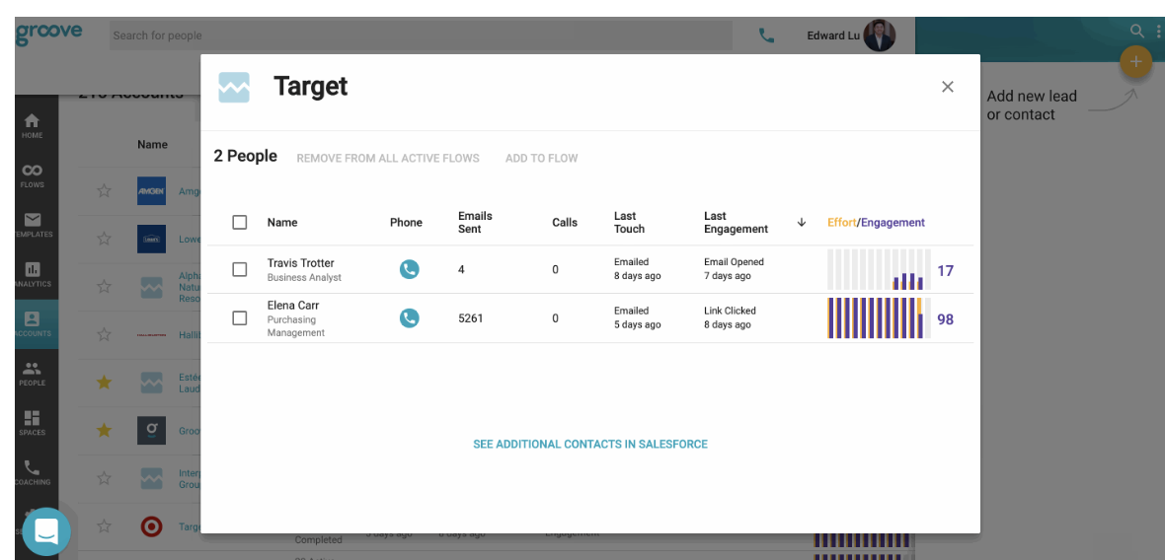Viewport: 1165px width, 560px height.
Task: Open the People sidebar icon
Action: (32, 374)
